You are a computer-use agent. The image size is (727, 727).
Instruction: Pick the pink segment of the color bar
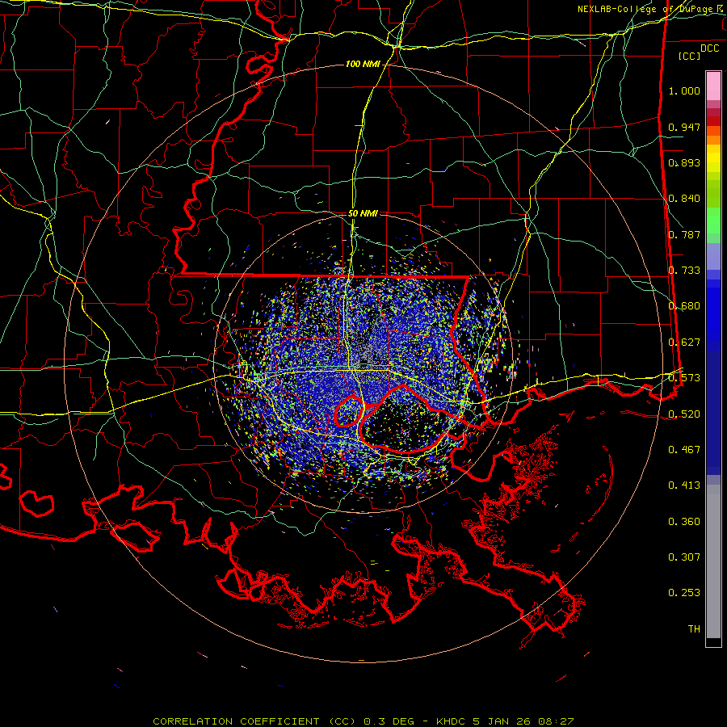[x=713, y=86]
